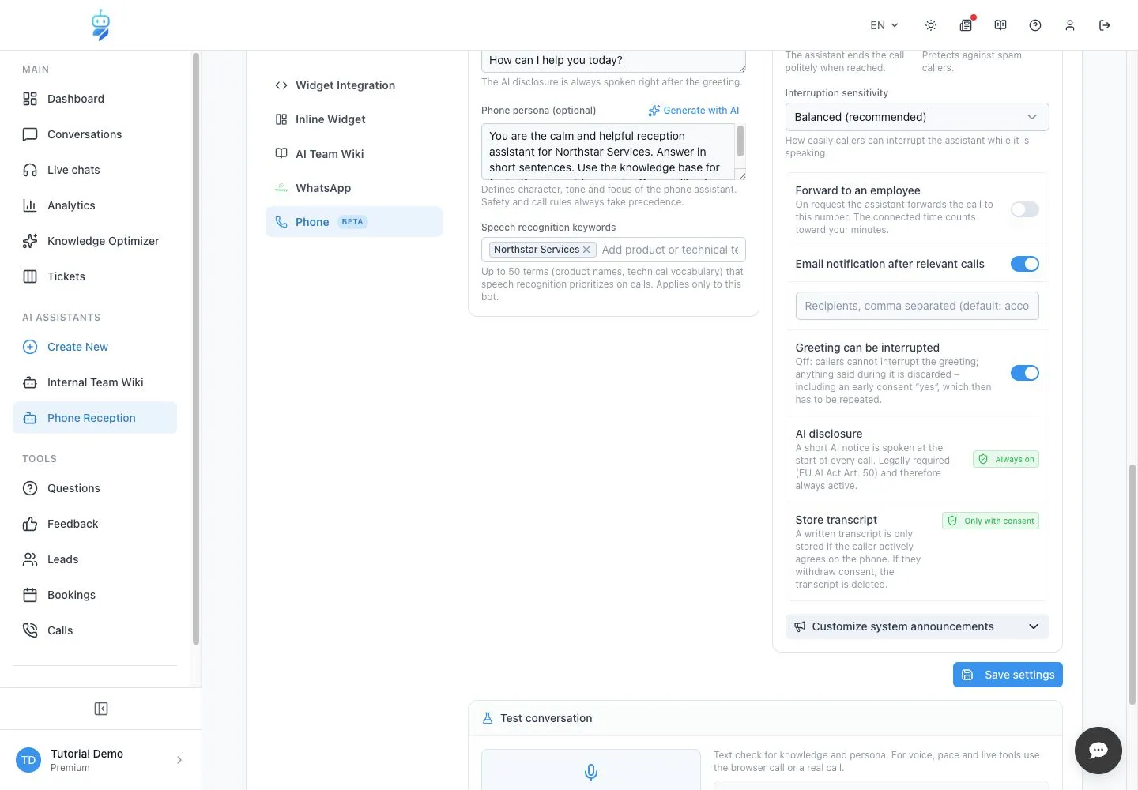Click the email Recipients input field
This screenshot has height=790, width=1138.
pyautogui.click(x=917, y=306)
